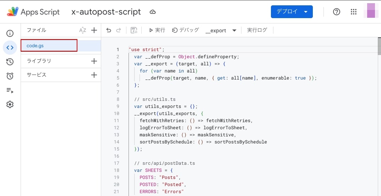The image size is (381, 196).
Task: Open the Help question mark icon
Action: pos(337,12)
